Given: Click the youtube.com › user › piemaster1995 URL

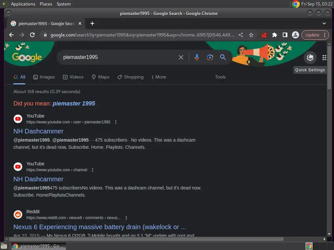Looking at the screenshot, I should point(68,122).
